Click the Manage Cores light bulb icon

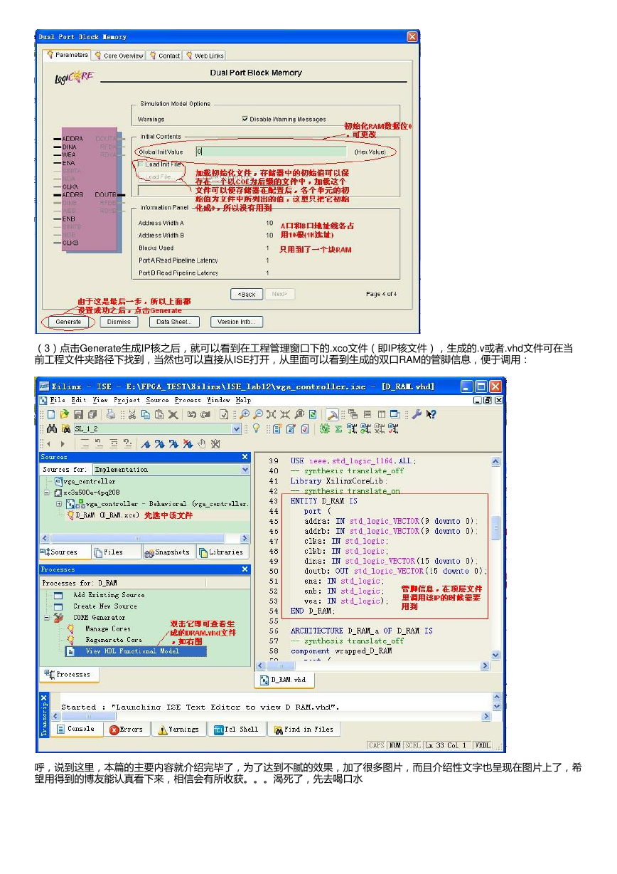pyautogui.click(x=70, y=628)
